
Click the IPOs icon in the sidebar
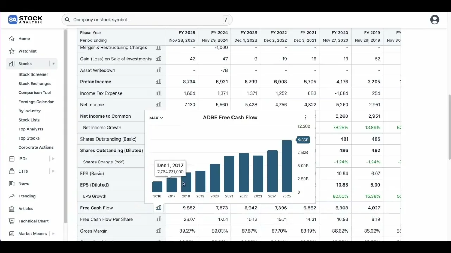pyautogui.click(x=12, y=158)
